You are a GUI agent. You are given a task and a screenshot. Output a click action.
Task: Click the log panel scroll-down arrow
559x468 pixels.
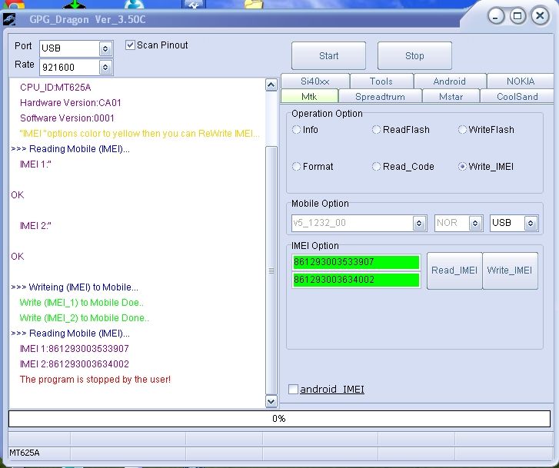coord(271,401)
